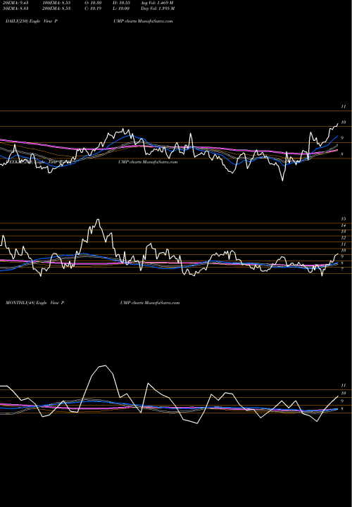Select the open price O: 10.30
The width and height of the screenshot is (352, 507).
[93, 3]
